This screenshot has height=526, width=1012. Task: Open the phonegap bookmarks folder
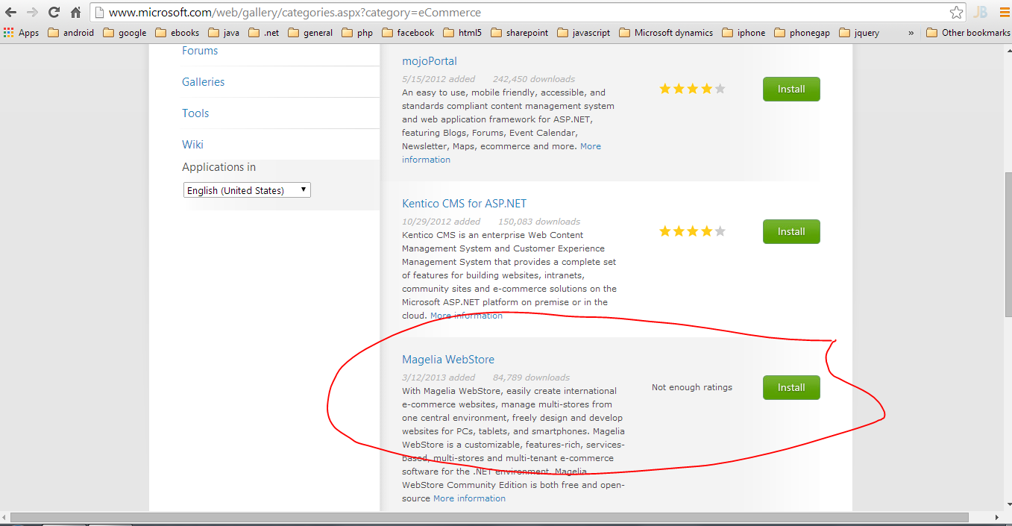(803, 33)
